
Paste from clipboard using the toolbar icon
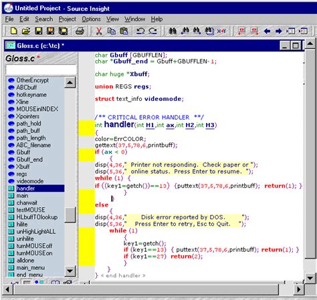point(124,31)
